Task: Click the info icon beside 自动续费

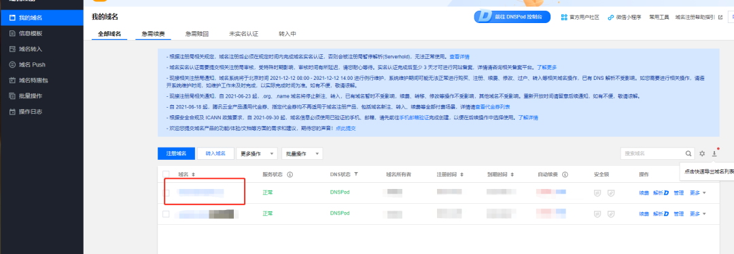Action: click(565, 174)
